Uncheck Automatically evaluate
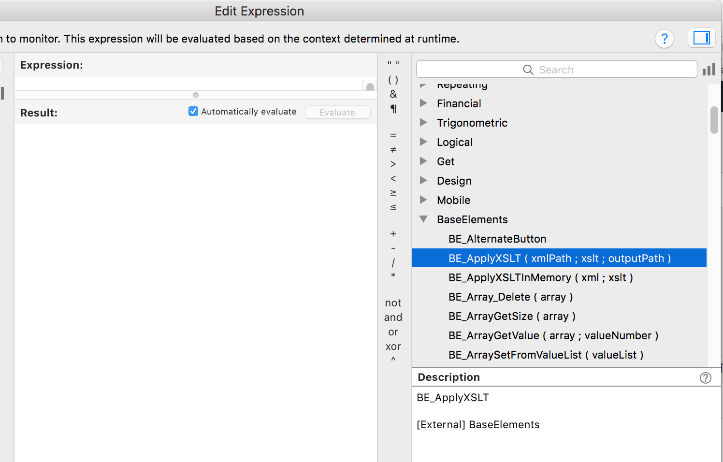 193,111
